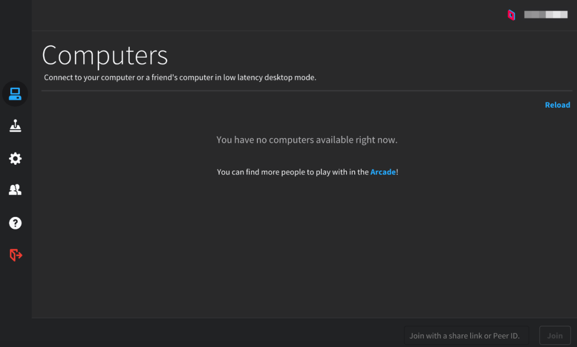Image resolution: width=577 pixels, height=347 pixels.
Task: Click the Parsec logo in top-right corner
Action: pyautogui.click(x=511, y=15)
